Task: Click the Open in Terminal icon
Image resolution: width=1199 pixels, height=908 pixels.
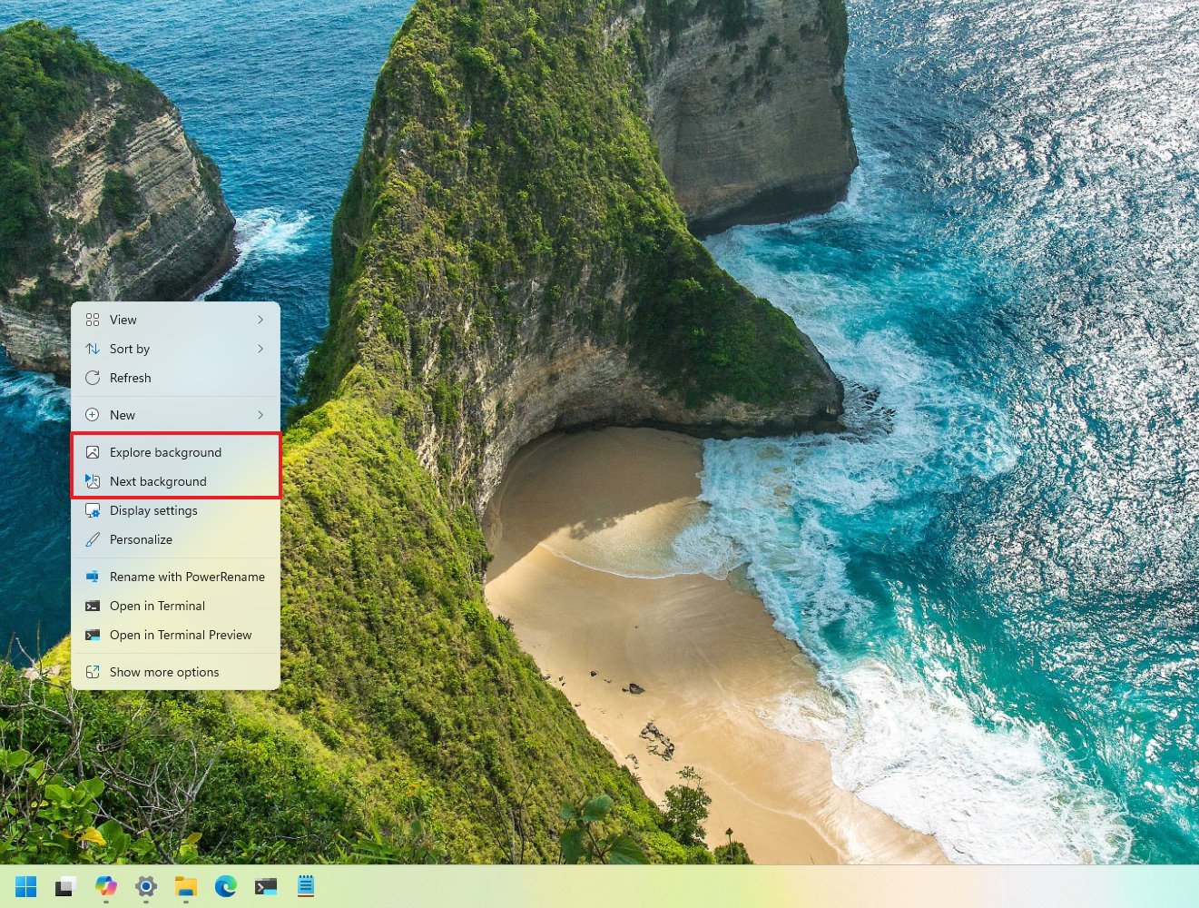Action: 93,606
